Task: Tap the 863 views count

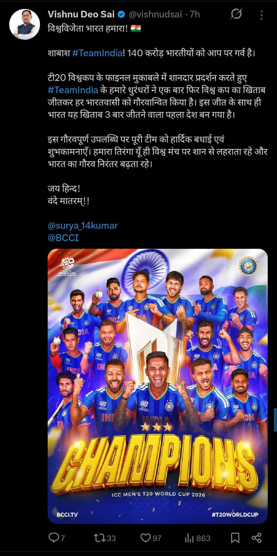Action: [203, 538]
